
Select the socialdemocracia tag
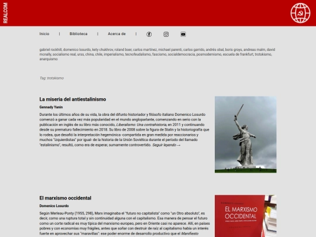181,54
